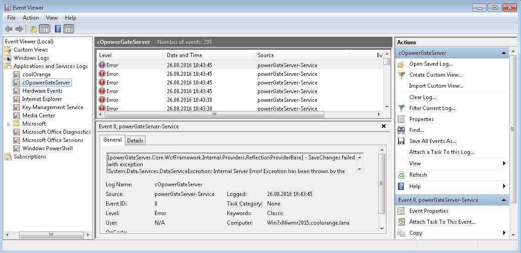The height and width of the screenshot is (253, 521).
Task: Click the Save All Events floppy icon
Action: click(x=401, y=141)
